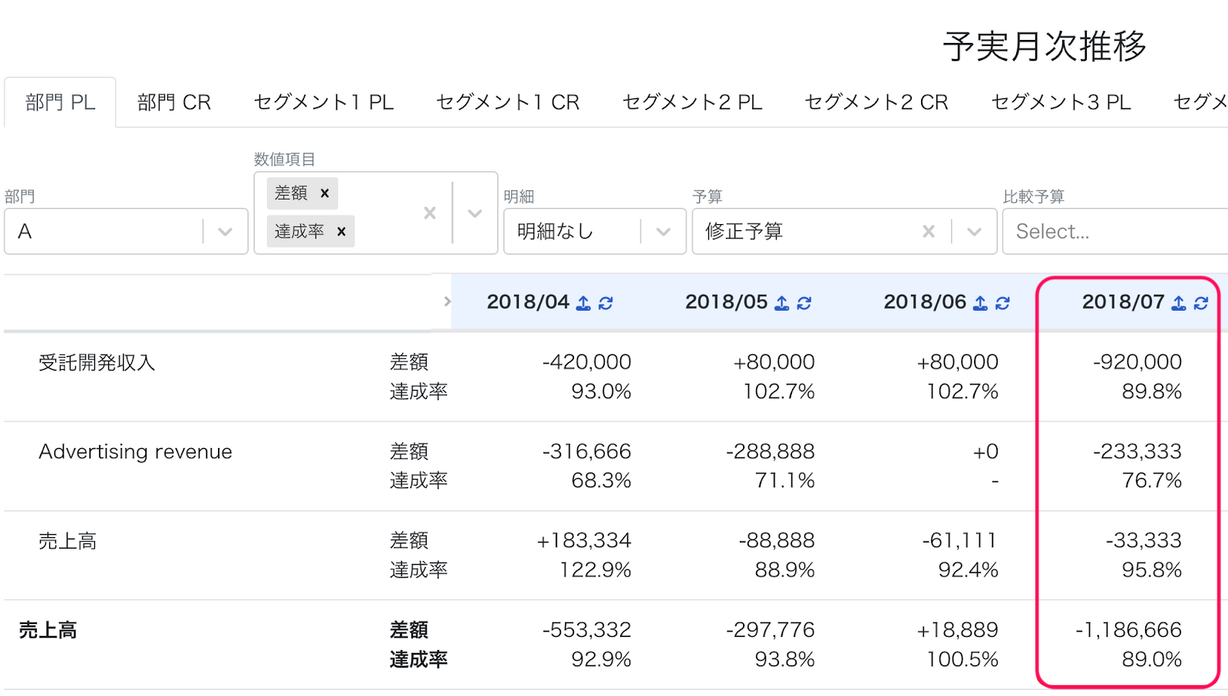Screen dimensions: 1228x696
Task: Click the -920,000 cell
Action: click(x=1137, y=361)
